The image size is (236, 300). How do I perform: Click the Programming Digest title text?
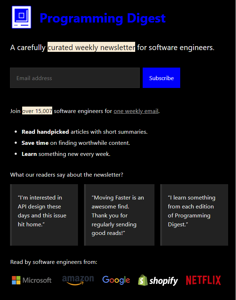103,18
